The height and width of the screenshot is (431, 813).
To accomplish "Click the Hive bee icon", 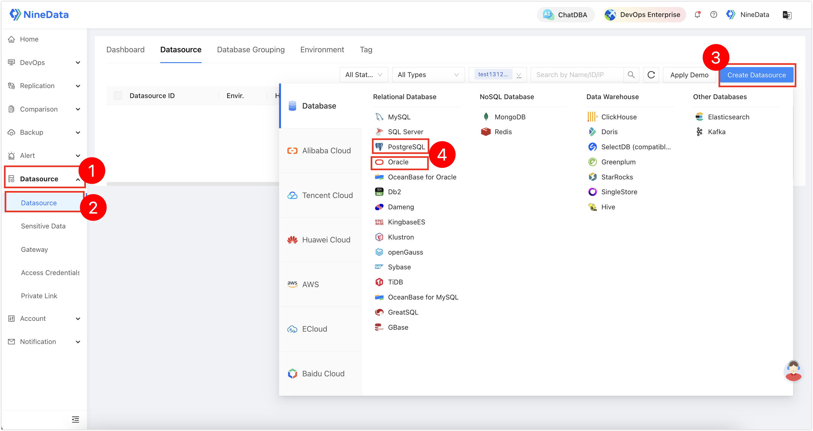I will tap(592, 207).
